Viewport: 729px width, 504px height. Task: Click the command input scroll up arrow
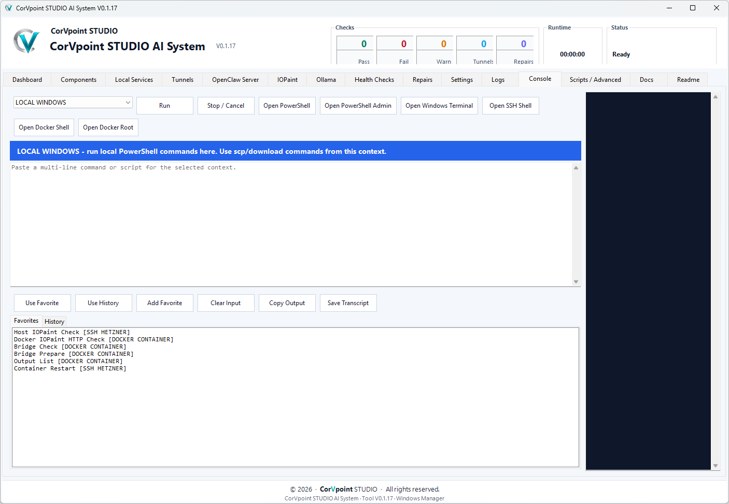pos(576,168)
